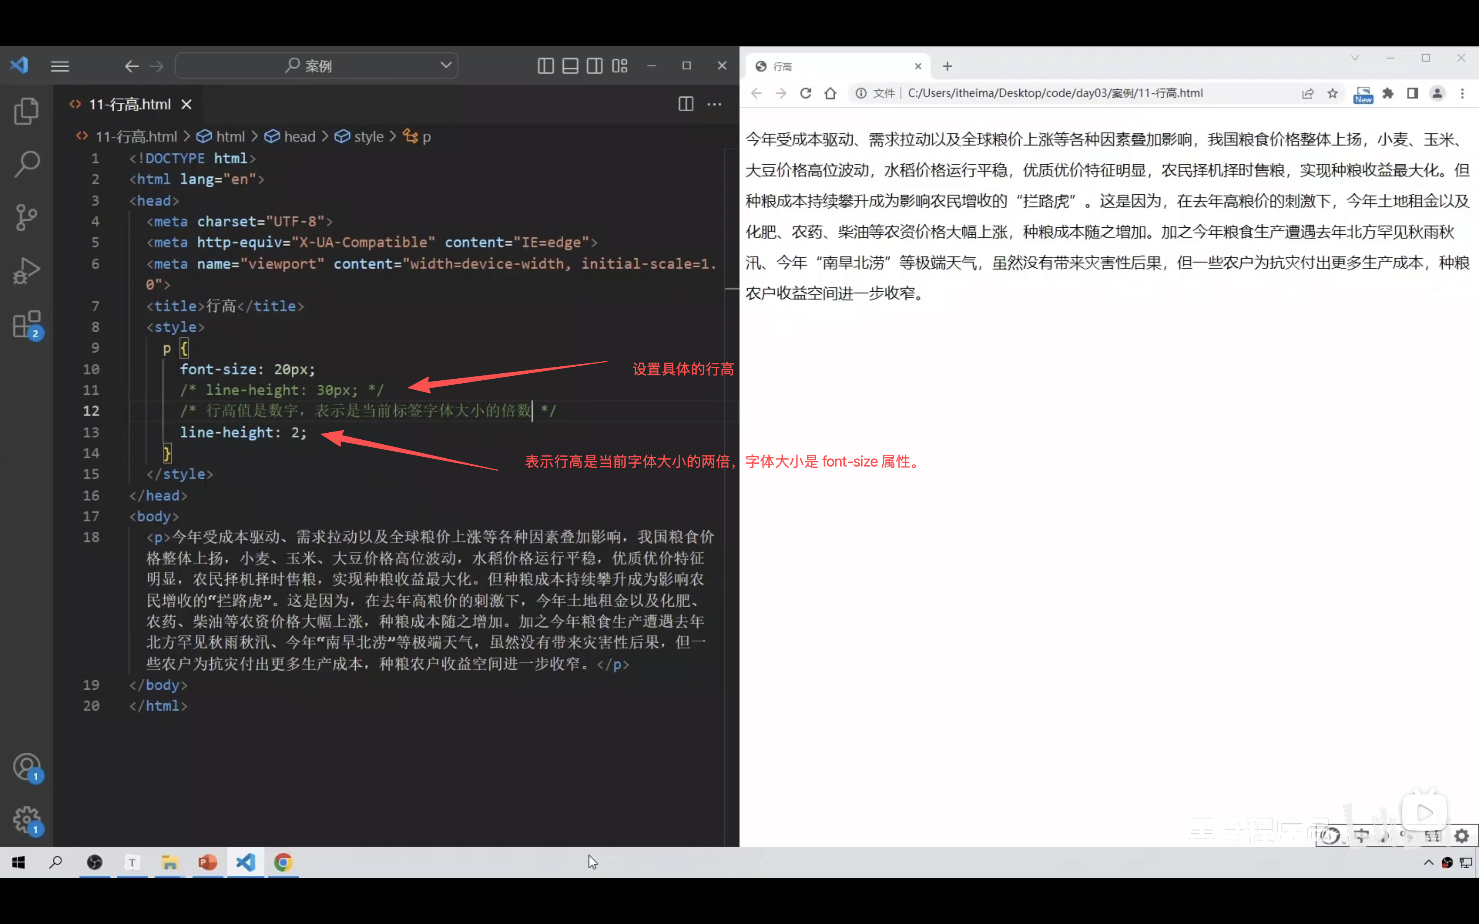Open the Chrome extensions puzzle icon

(1388, 93)
